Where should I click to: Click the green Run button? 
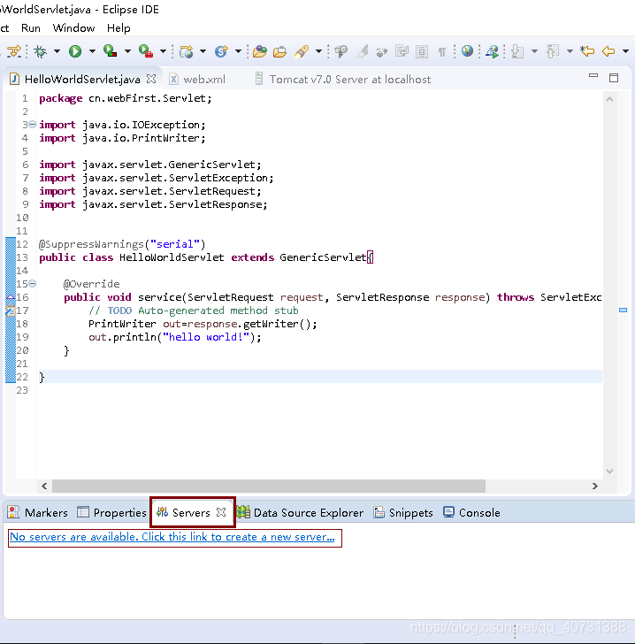(x=75, y=51)
